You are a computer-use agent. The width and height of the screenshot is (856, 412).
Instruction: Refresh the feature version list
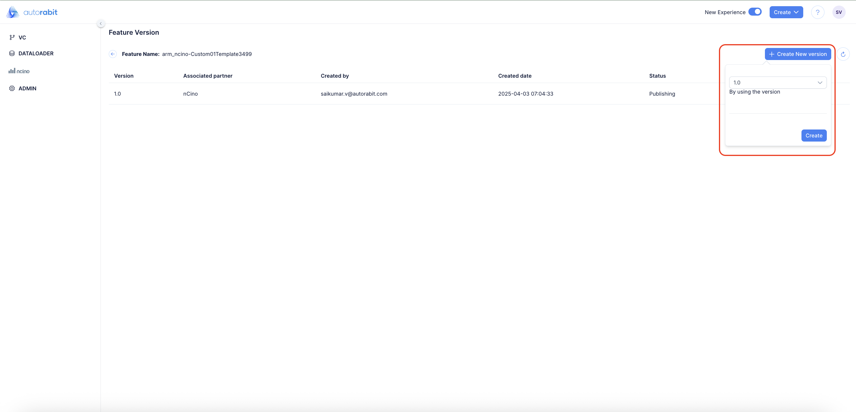point(843,54)
